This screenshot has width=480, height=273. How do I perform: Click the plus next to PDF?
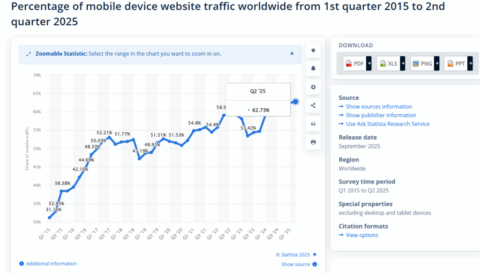(x=369, y=64)
